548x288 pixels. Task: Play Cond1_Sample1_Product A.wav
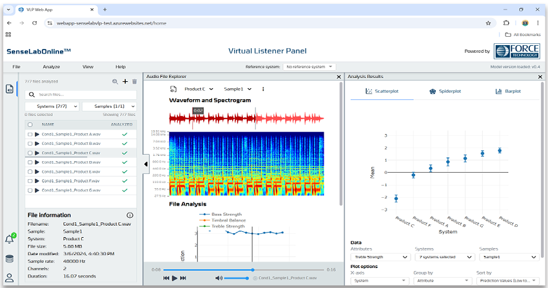click(x=37, y=135)
